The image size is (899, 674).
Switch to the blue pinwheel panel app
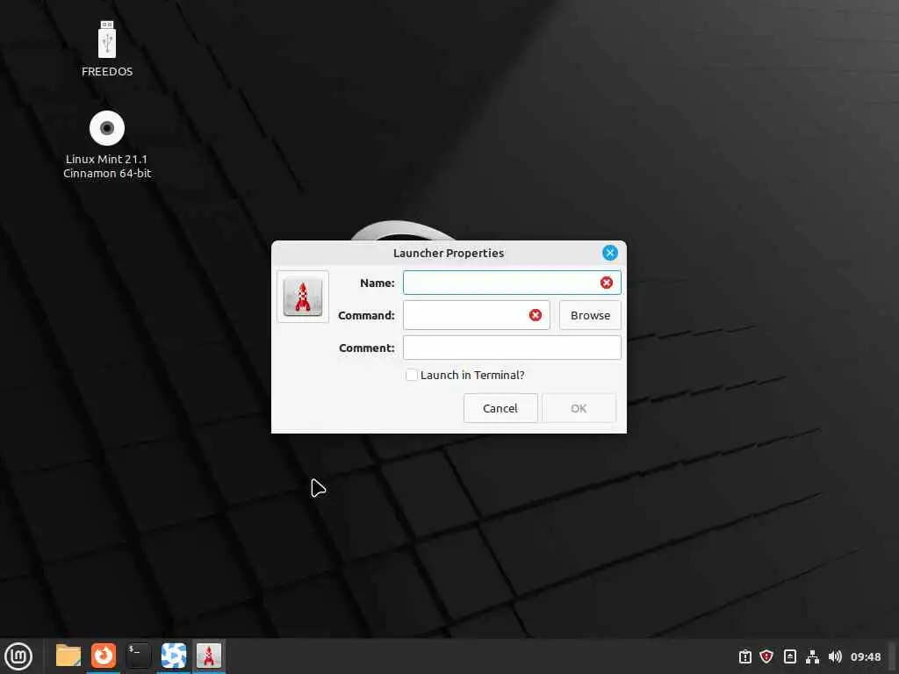173,656
